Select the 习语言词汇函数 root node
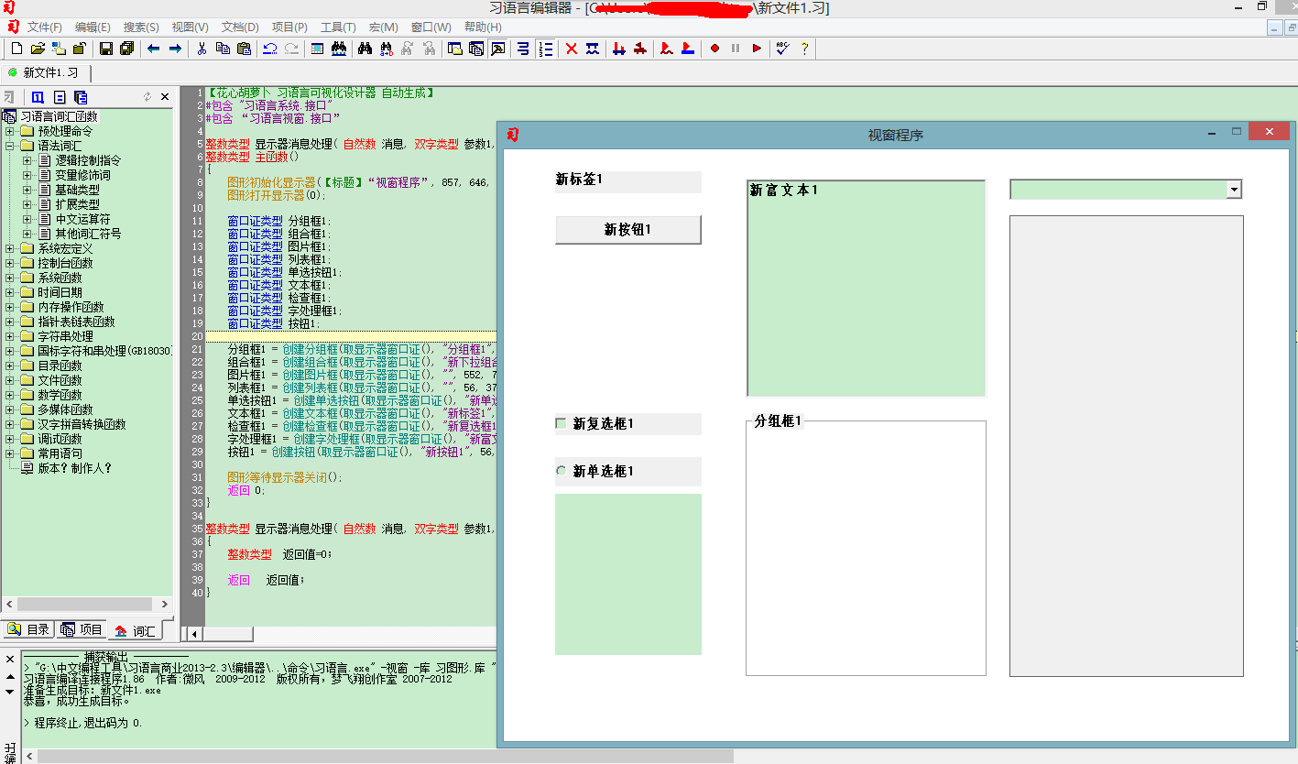Viewport: 1298px width, 764px height. click(59, 116)
